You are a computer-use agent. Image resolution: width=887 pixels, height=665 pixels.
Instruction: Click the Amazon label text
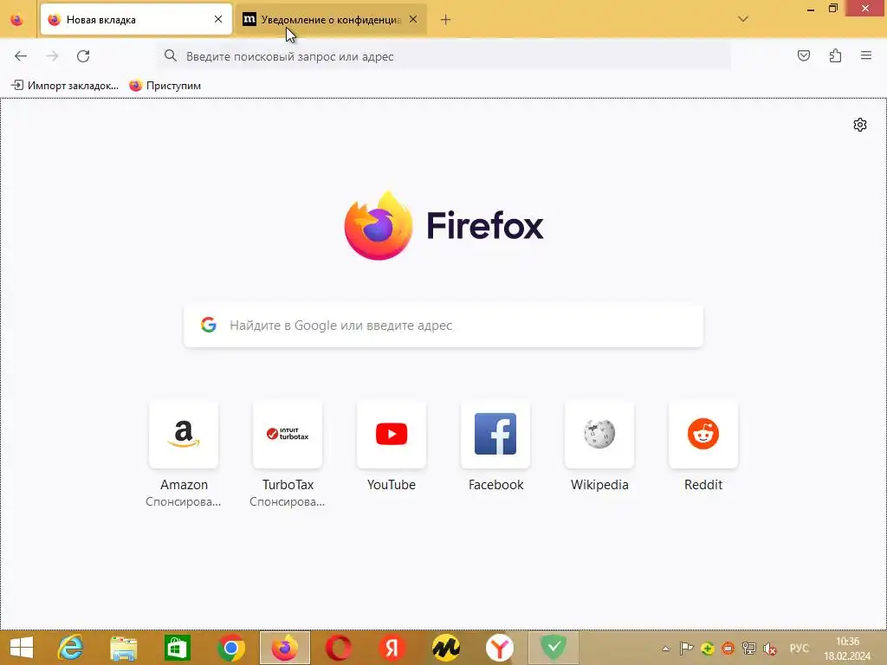[184, 485]
